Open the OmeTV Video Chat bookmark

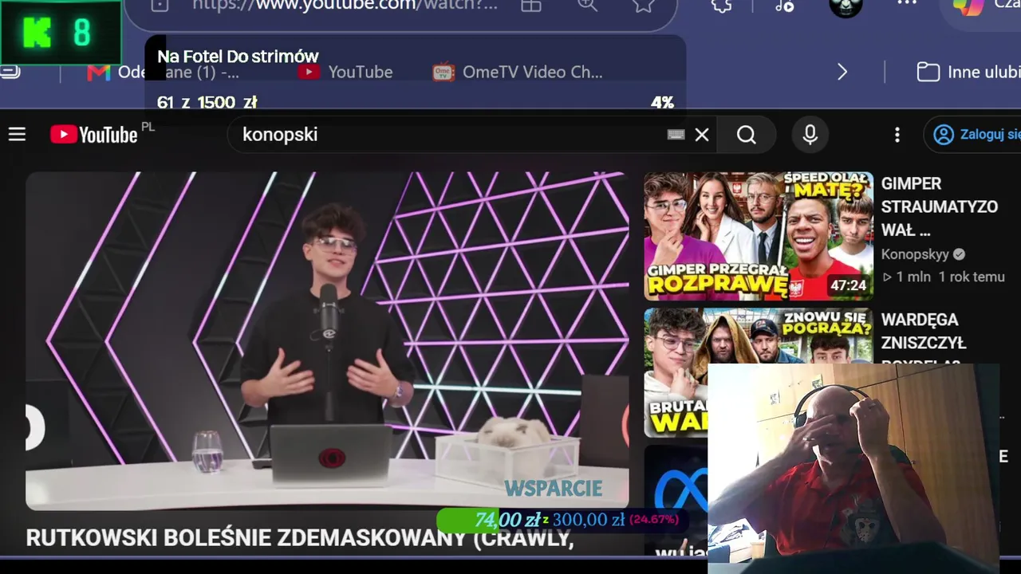(518, 72)
